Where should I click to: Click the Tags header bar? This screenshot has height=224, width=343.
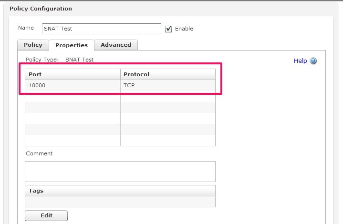[x=120, y=191]
